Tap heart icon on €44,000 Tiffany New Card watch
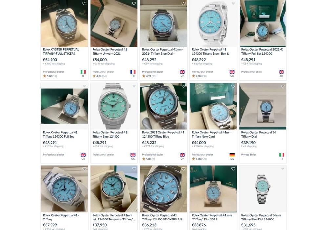The width and height of the screenshot is (336, 230). (233, 86)
